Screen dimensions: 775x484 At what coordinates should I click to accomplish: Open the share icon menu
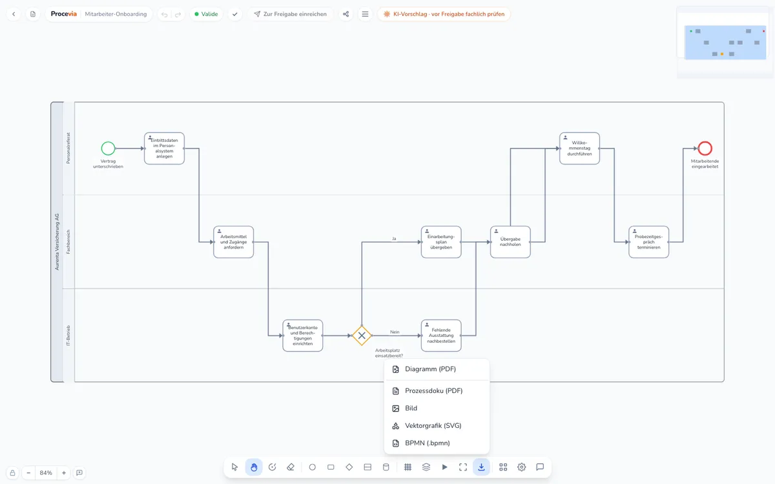(346, 14)
